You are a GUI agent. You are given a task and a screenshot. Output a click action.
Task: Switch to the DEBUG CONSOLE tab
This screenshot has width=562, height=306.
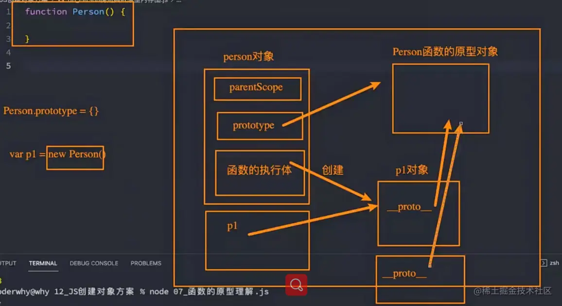[93, 263]
